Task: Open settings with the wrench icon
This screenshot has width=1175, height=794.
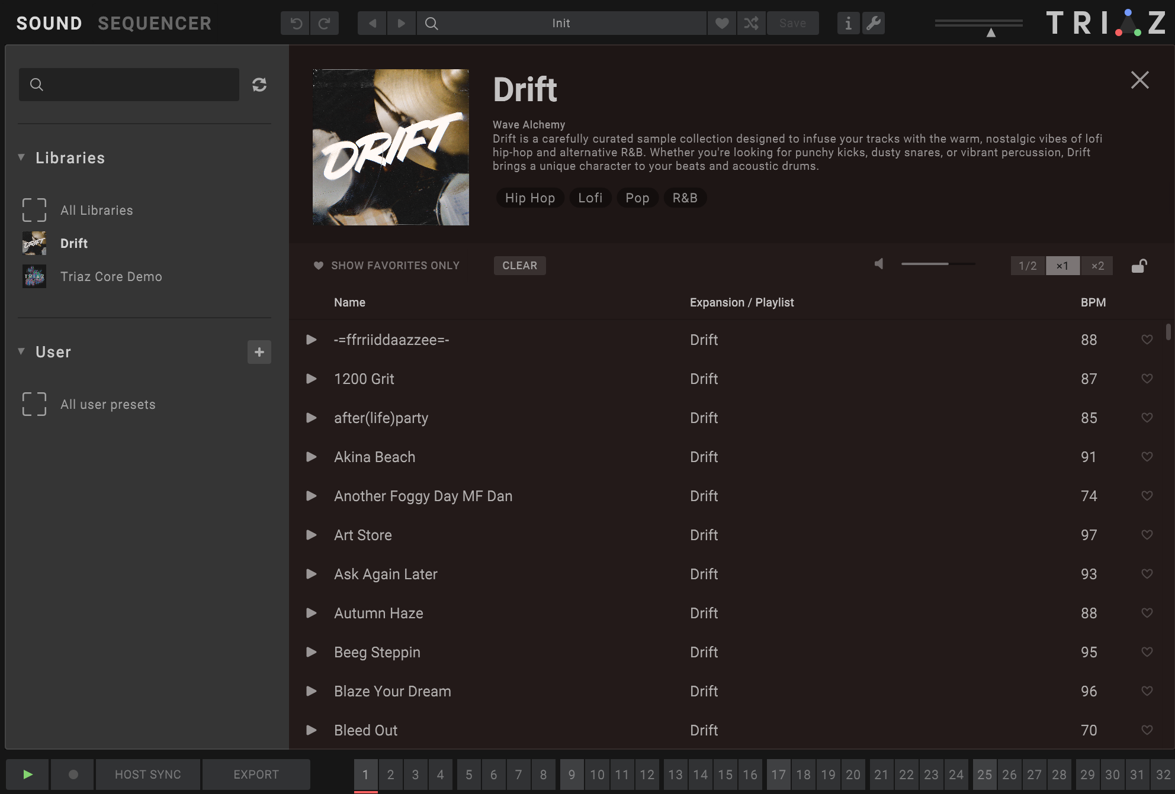Action: pos(874,23)
